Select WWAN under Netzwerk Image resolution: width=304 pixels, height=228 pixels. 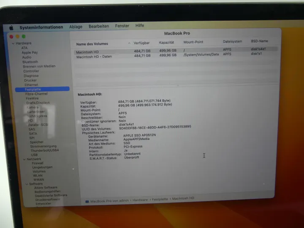coord(38,179)
